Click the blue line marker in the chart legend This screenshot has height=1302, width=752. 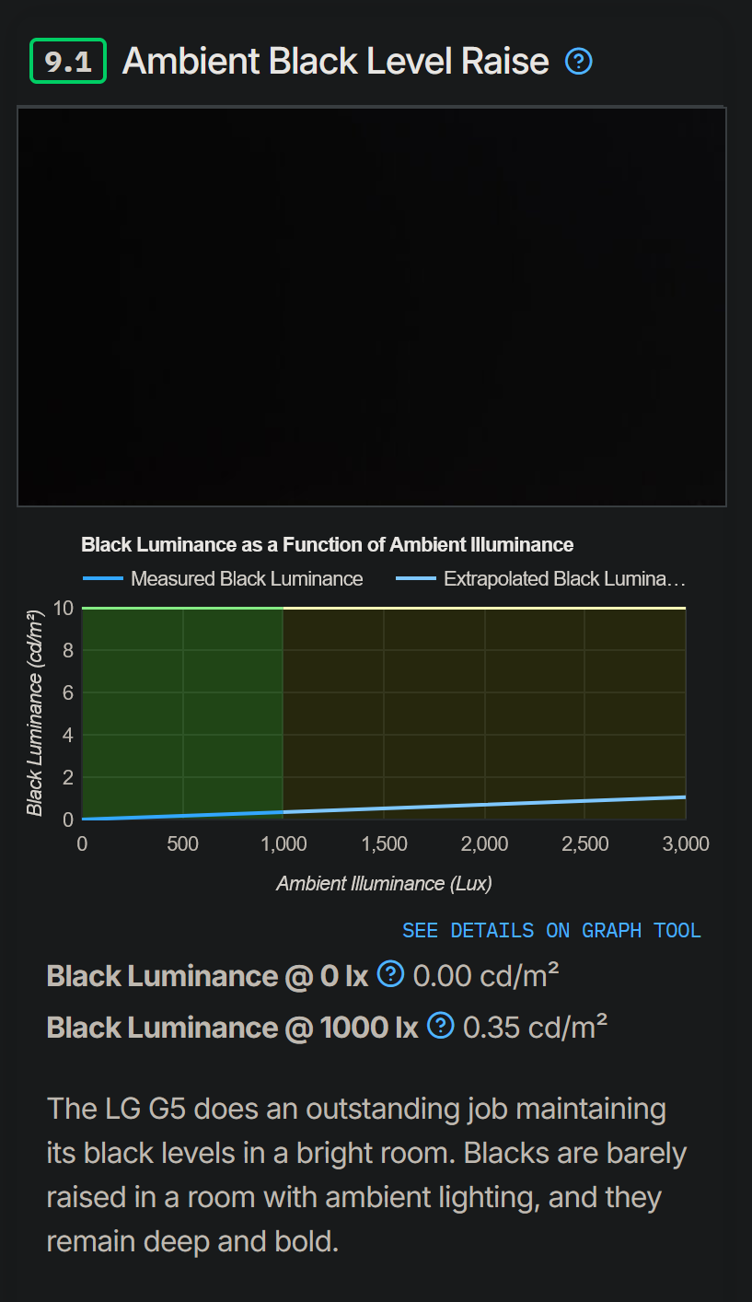pyautogui.click(x=103, y=578)
